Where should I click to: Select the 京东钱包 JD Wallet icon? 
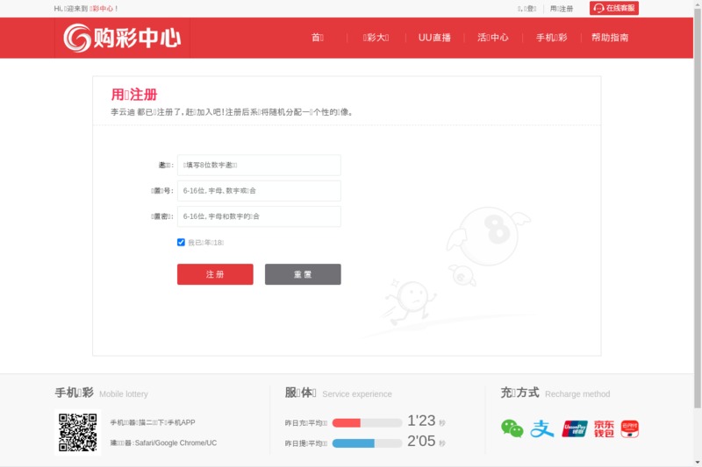(604, 428)
